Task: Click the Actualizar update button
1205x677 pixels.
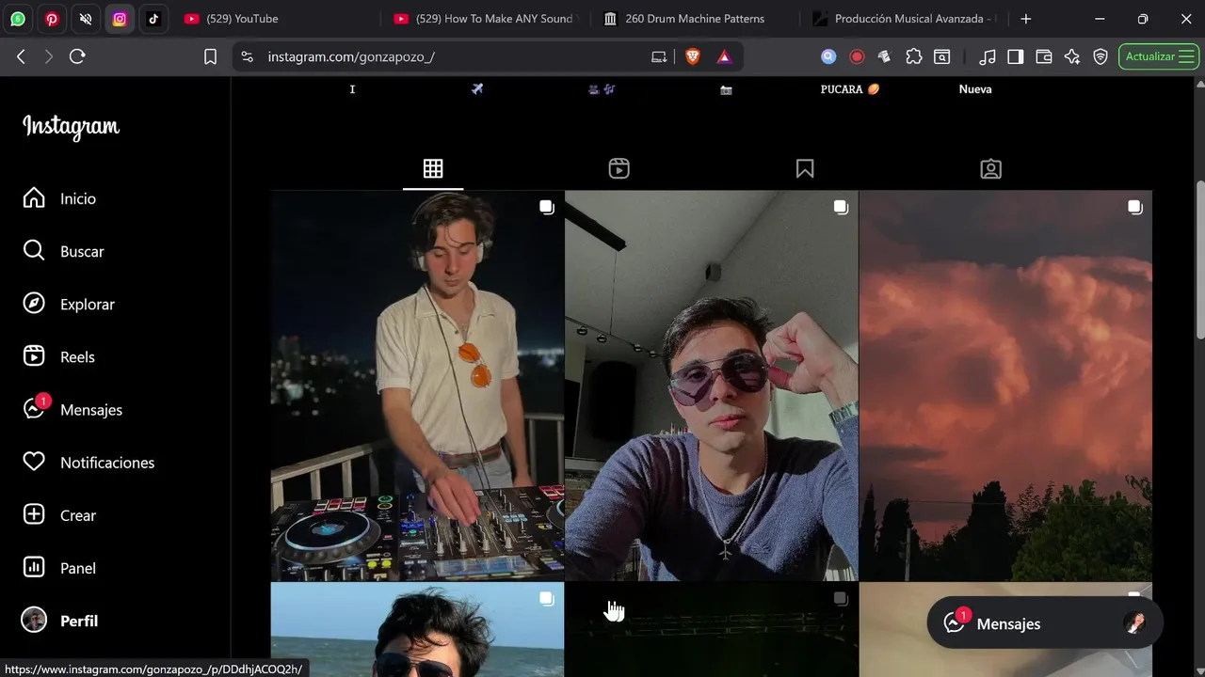Action: point(1159,56)
